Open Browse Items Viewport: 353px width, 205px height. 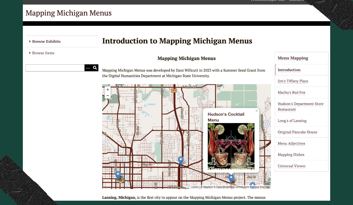pyautogui.click(x=43, y=53)
